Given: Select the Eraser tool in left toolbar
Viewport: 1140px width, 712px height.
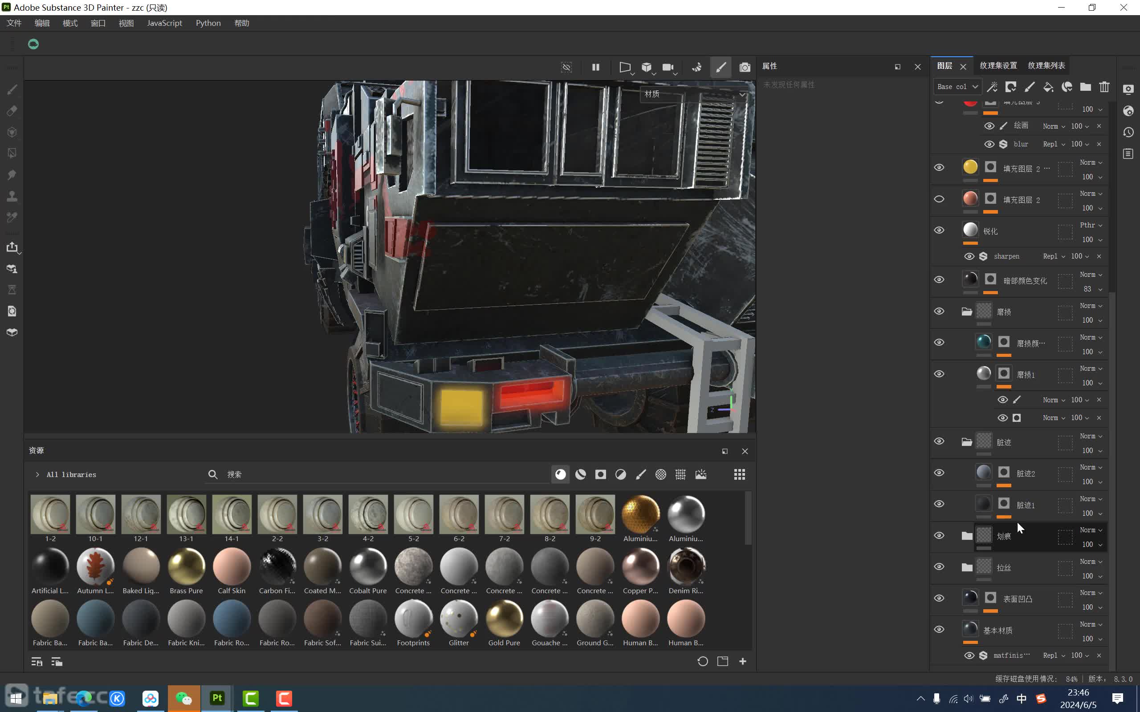Looking at the screenshot, I should (12, 111).
